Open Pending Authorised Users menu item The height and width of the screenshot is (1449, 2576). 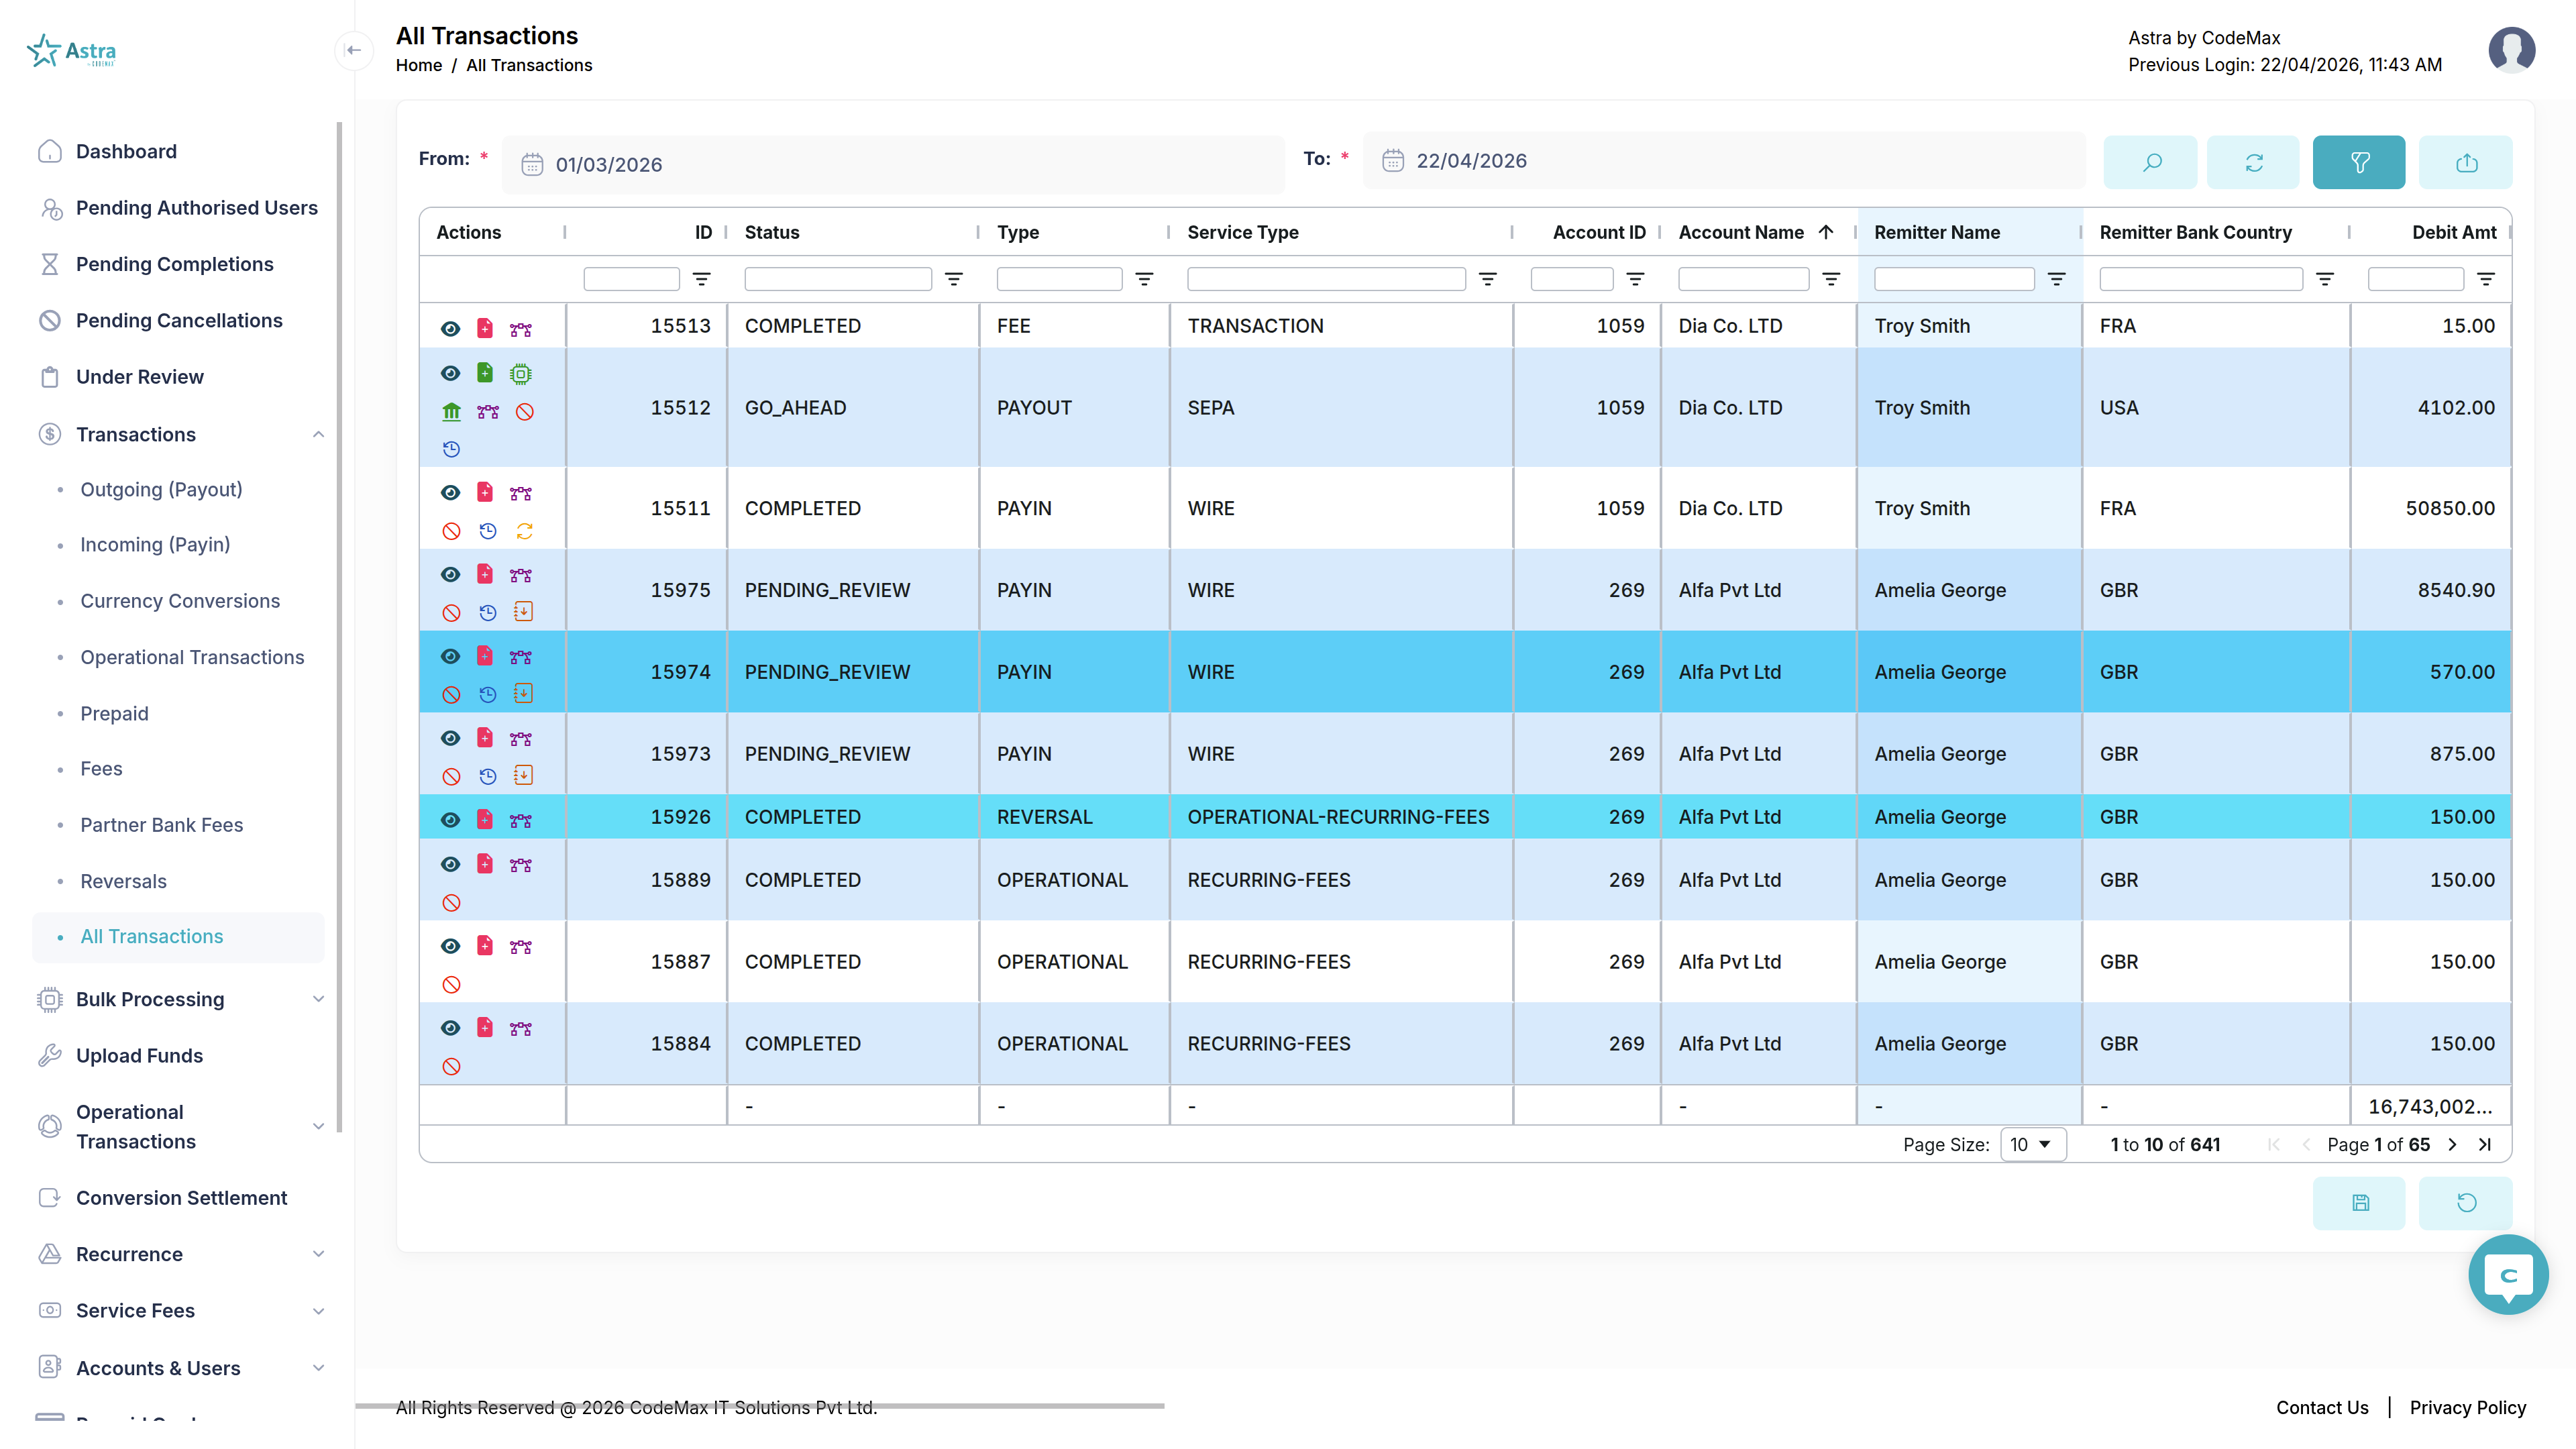(196, 208)
